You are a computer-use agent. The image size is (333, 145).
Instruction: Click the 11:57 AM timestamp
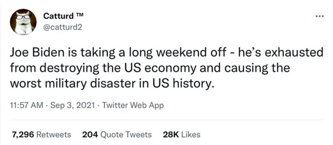[x=25, y=105]
